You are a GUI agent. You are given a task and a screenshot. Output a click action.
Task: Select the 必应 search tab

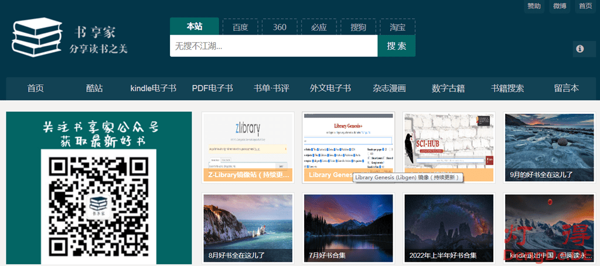click(319, 27)
